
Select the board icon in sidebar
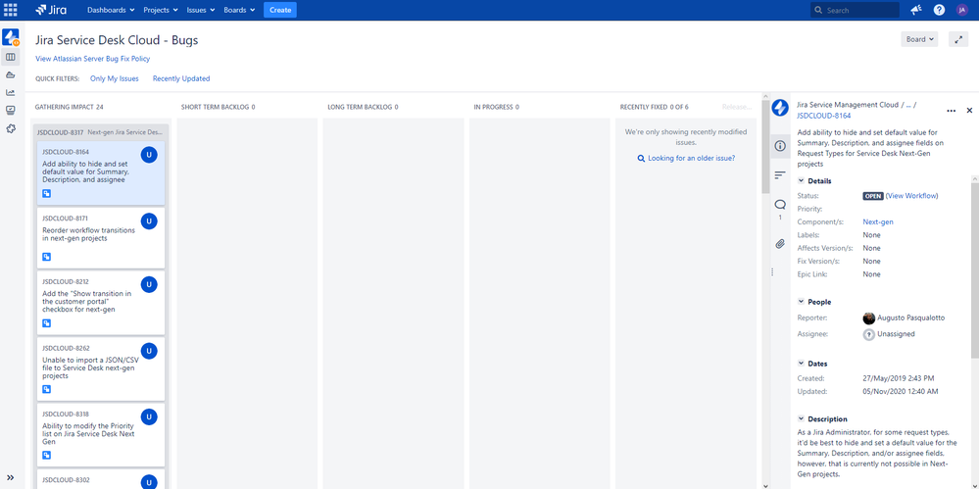[10, 57]
